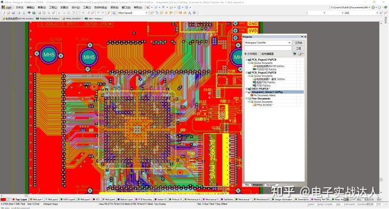The image size is (389, 209).
Task: Open the Files tab in Projects panel
Action: click(247, 185)
